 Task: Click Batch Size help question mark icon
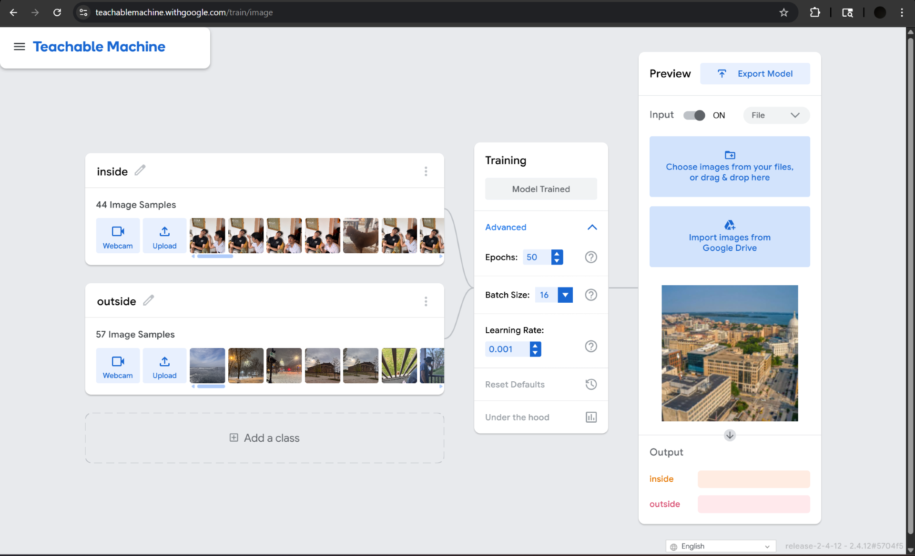click(590, 295)
